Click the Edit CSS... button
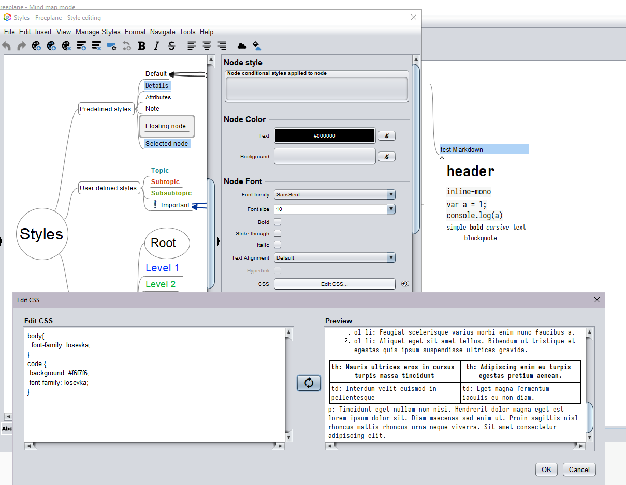The width and height of the screenshot is (626, 485). tap(334, 283)
